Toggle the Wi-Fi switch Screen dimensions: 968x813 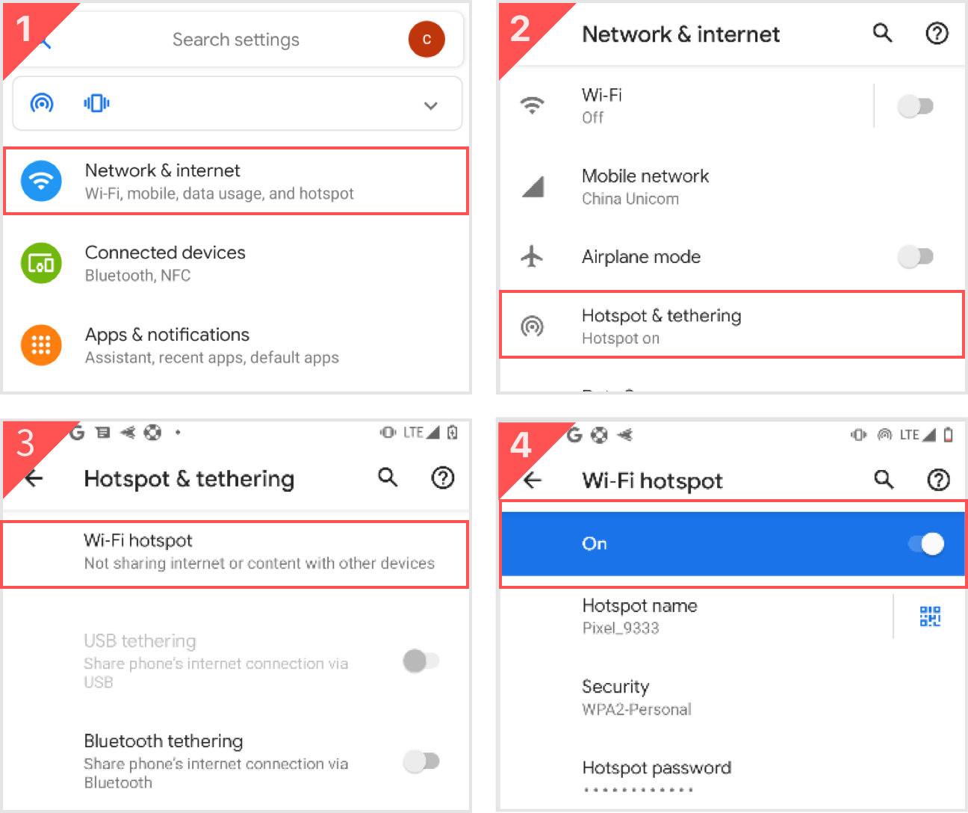[x=916, y=106]
